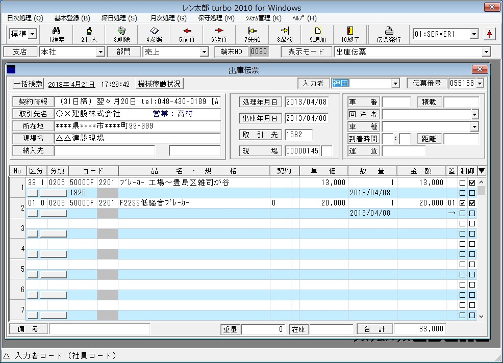
Task: Uncheck the first checkbox beside 01 in row 2
Action: pos(462,203)
